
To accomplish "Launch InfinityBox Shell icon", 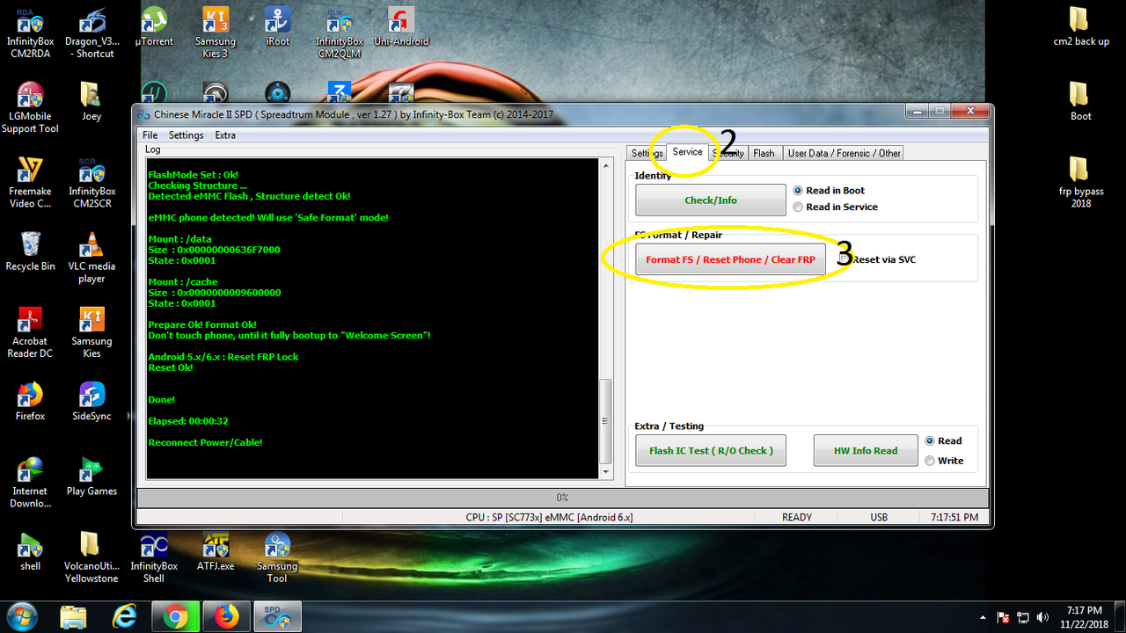I will pyautogui.click(x=154, y=557).
